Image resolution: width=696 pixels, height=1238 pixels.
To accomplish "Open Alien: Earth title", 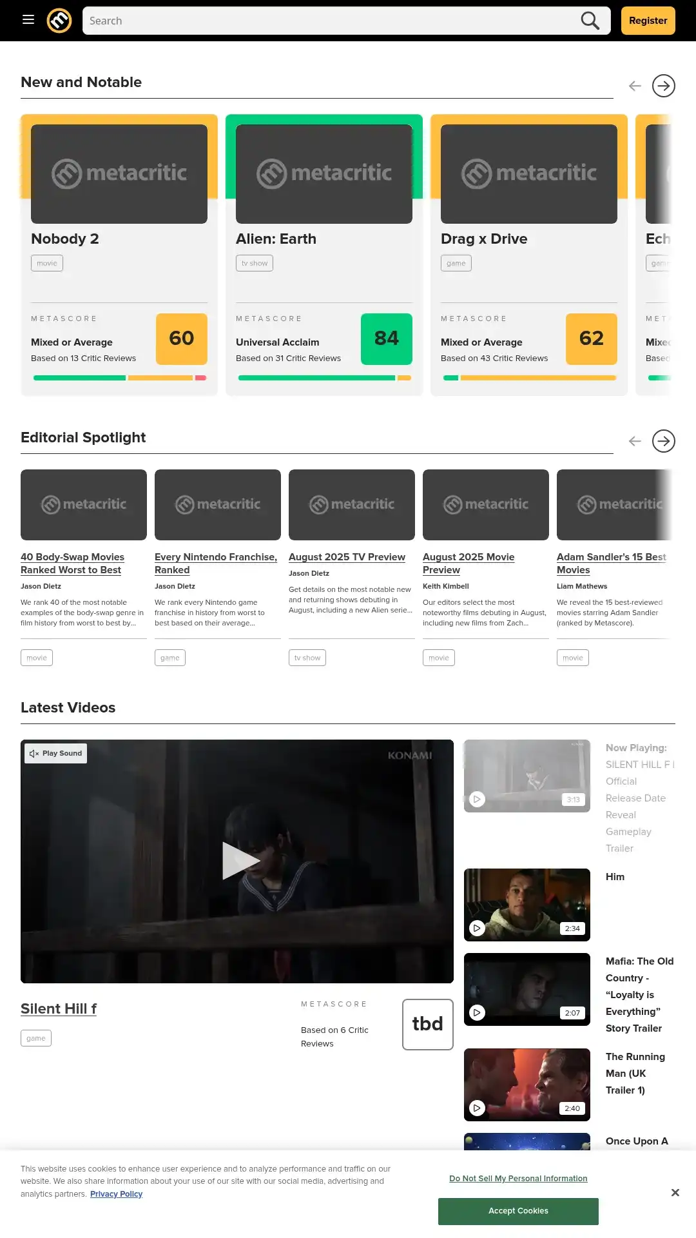I will coord(276,239).
